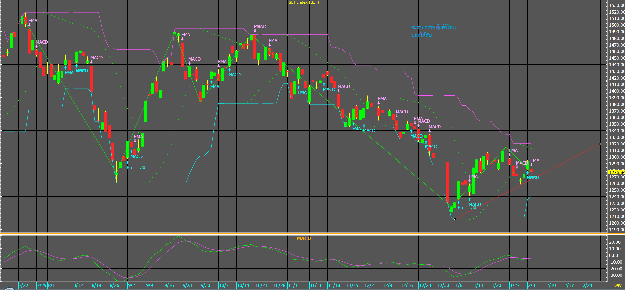Select the -30.00 value on MACD scale
The height and width of the screenshot is (291, 627).
[x=615, y=275]
